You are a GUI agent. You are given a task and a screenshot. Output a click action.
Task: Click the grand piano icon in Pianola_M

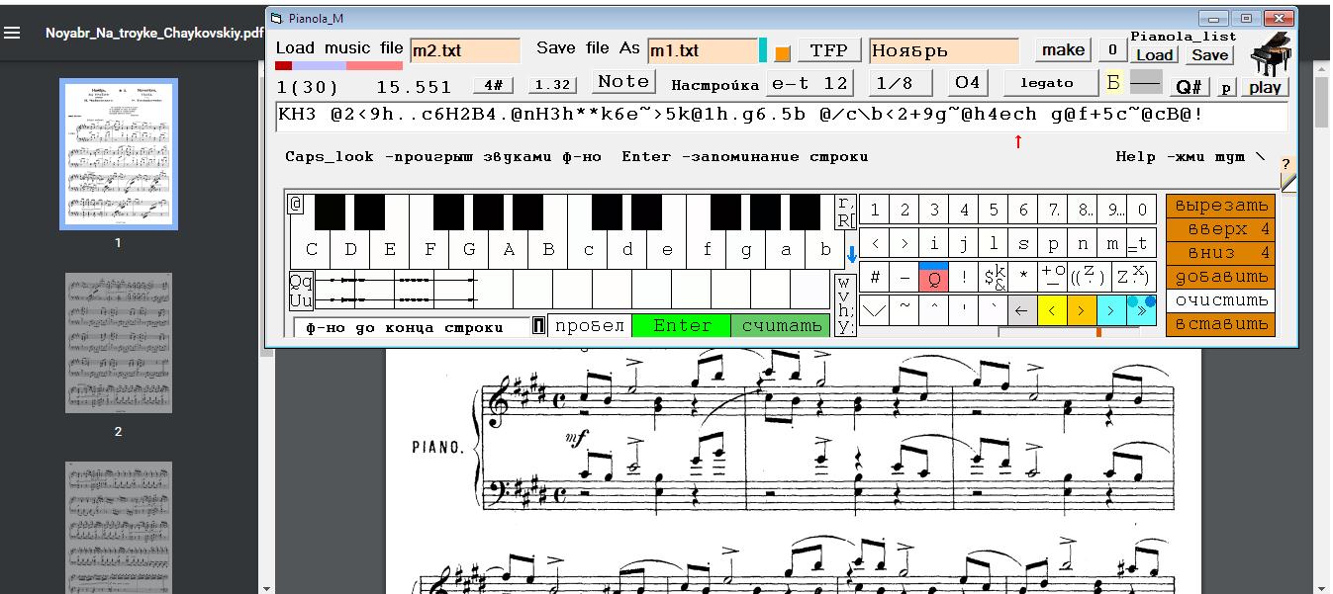point(1270,52)
